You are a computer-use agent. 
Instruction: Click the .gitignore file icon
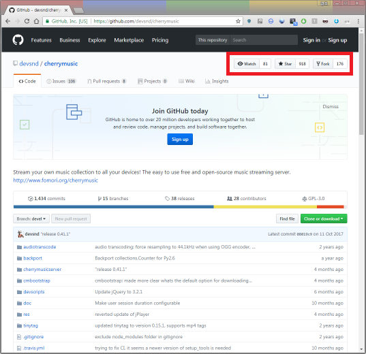tap(19, 337)
